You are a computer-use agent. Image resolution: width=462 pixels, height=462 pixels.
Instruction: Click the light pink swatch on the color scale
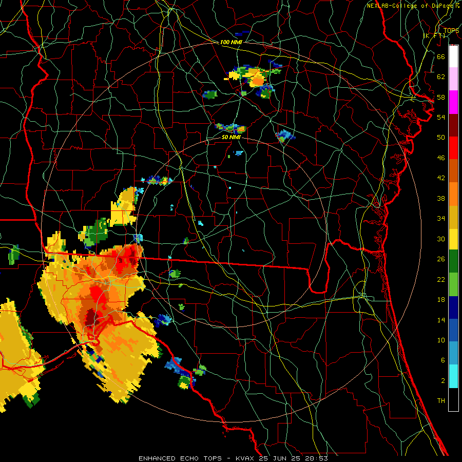point(453,79)
